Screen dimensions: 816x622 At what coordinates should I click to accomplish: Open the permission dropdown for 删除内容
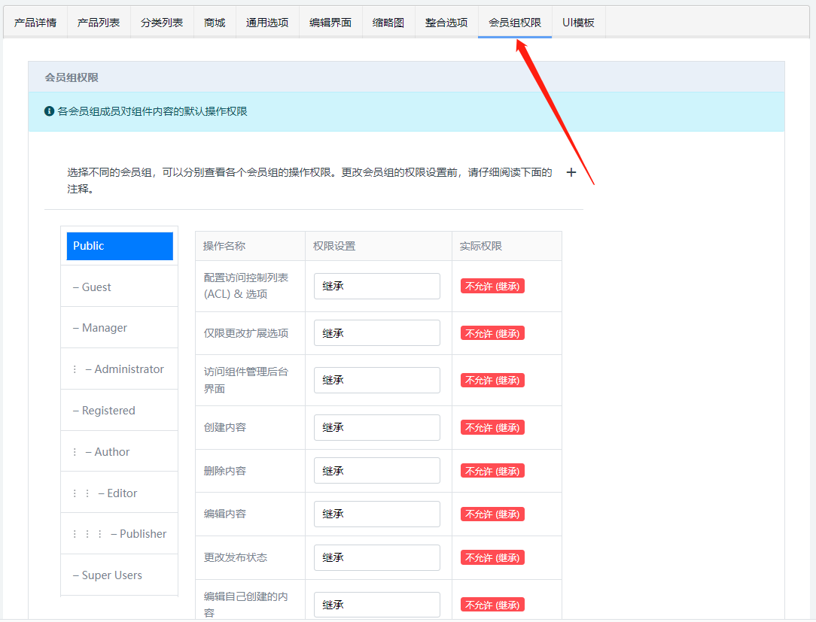[376, 471]
